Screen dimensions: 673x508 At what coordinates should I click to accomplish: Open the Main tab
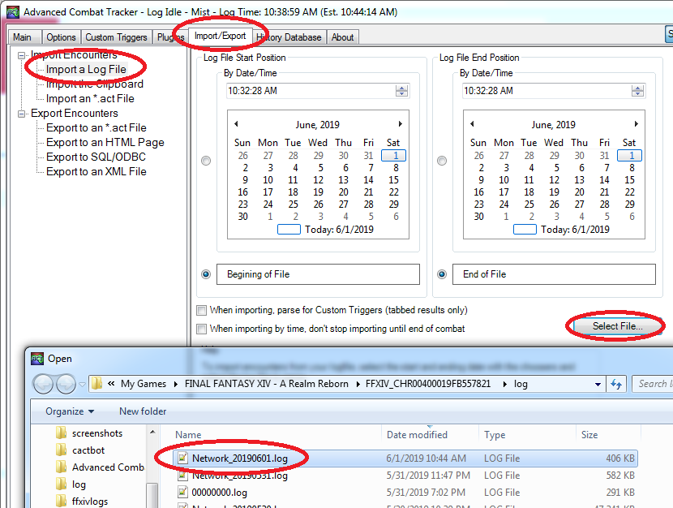point(23,37)
